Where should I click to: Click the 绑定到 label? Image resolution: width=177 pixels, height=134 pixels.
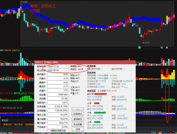(5, 120)
